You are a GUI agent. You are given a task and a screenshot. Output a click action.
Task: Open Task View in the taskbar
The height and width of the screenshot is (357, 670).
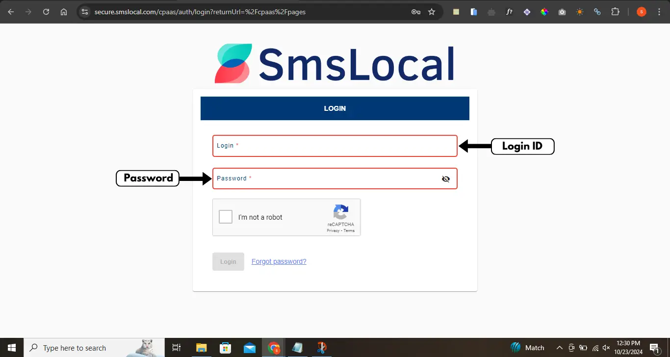[177, 348]
